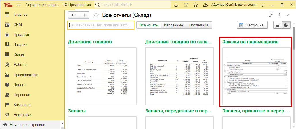This screenshot has width=296, height=129.
Task: Click the CRM section icon
Action: (7, 24)
